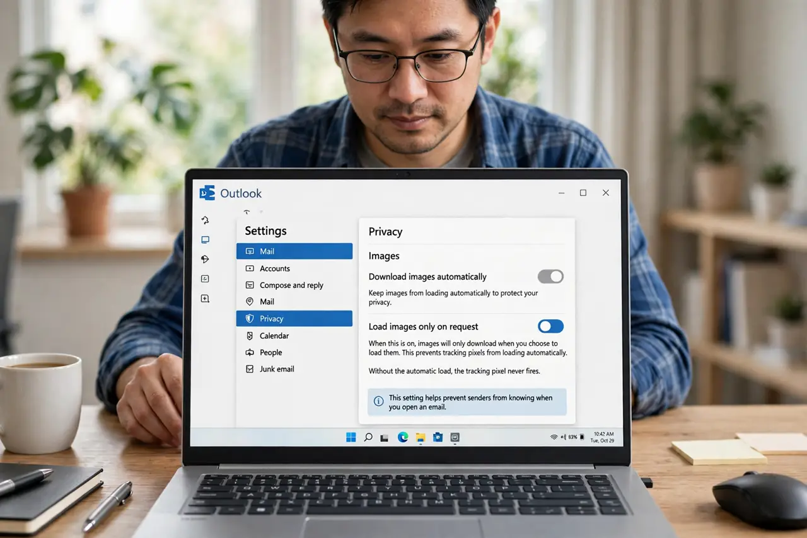Open Accounts settings
This screenshot has height=538, width=807.
click(x=294, y=268)
